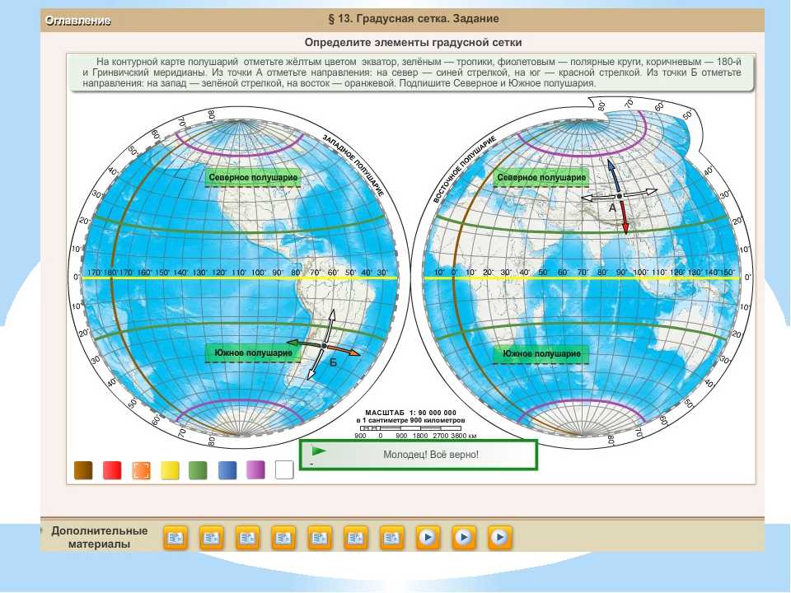Select the green color swatch
The image size is (791, 593).
point(198,470)
